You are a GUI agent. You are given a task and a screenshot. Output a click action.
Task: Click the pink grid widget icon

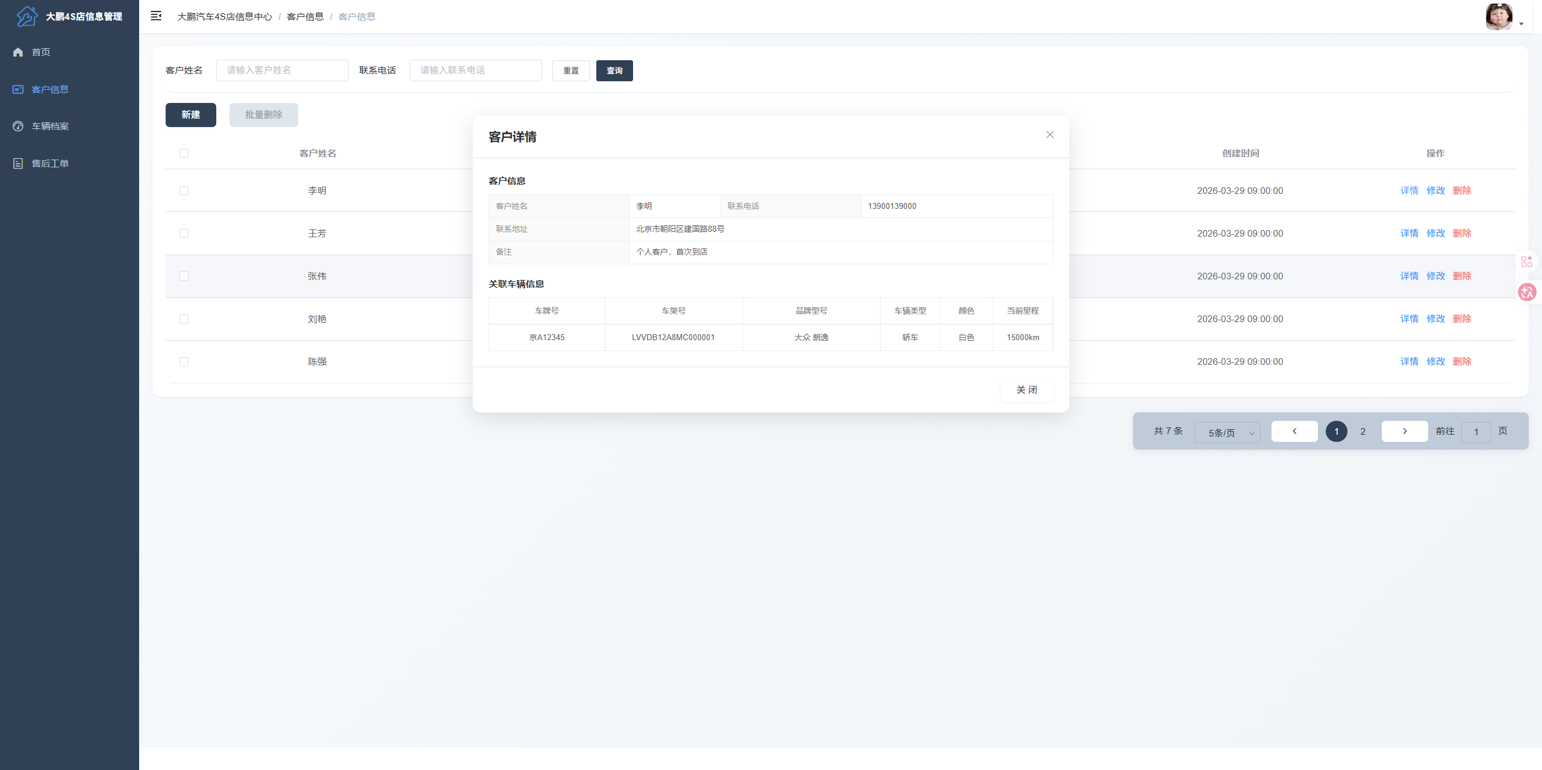(x=1527, y=261)
